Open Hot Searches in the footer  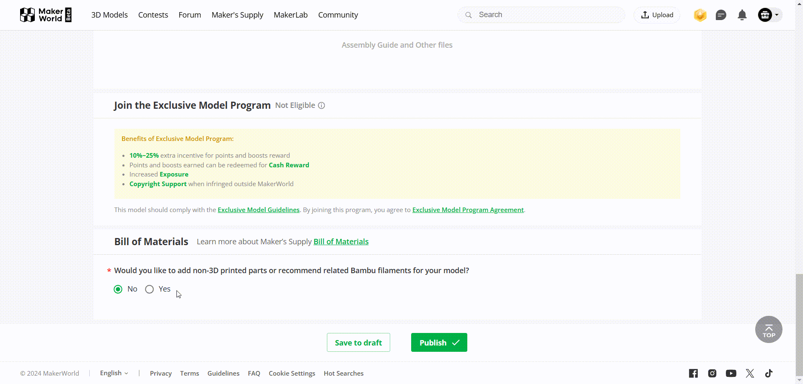[x=344, y=374]
